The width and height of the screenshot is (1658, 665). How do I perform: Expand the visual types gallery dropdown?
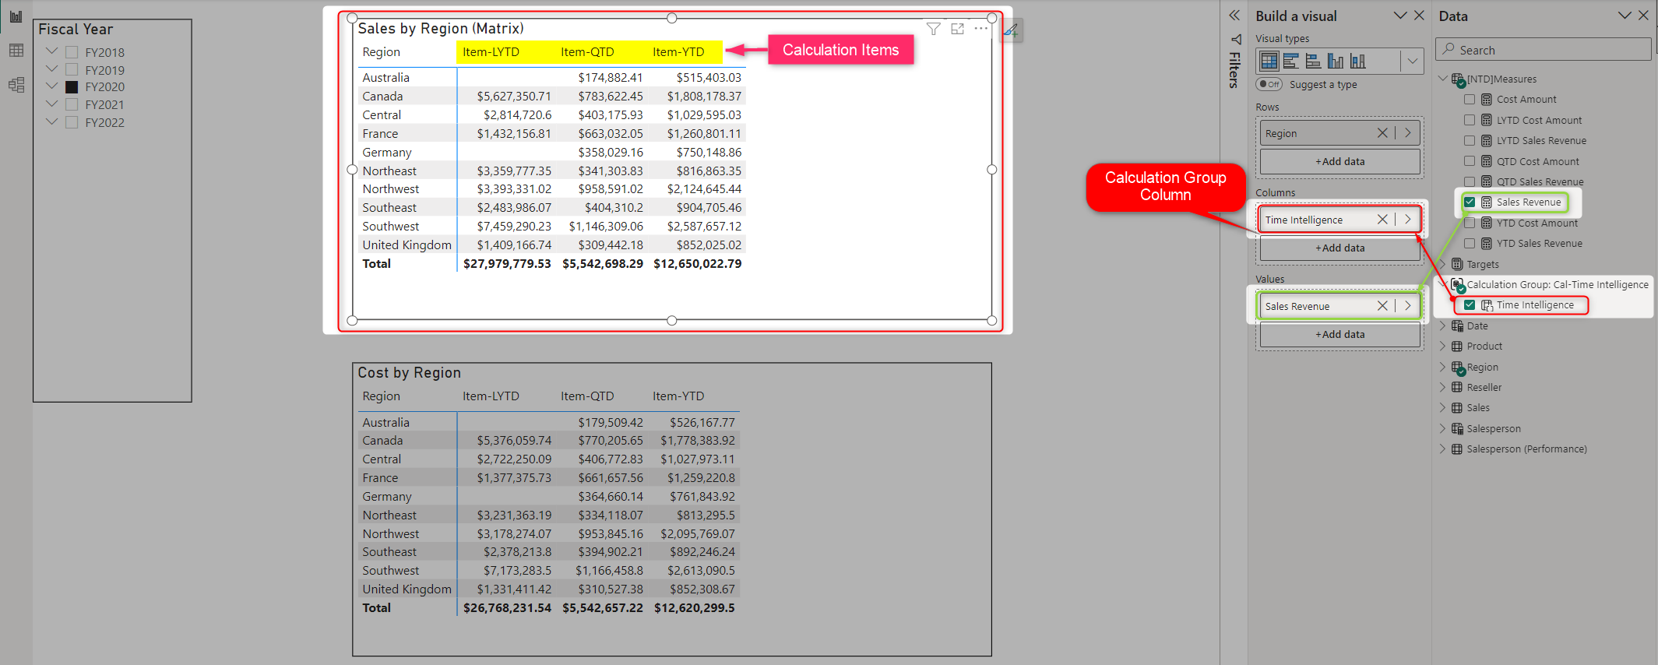1412,61
